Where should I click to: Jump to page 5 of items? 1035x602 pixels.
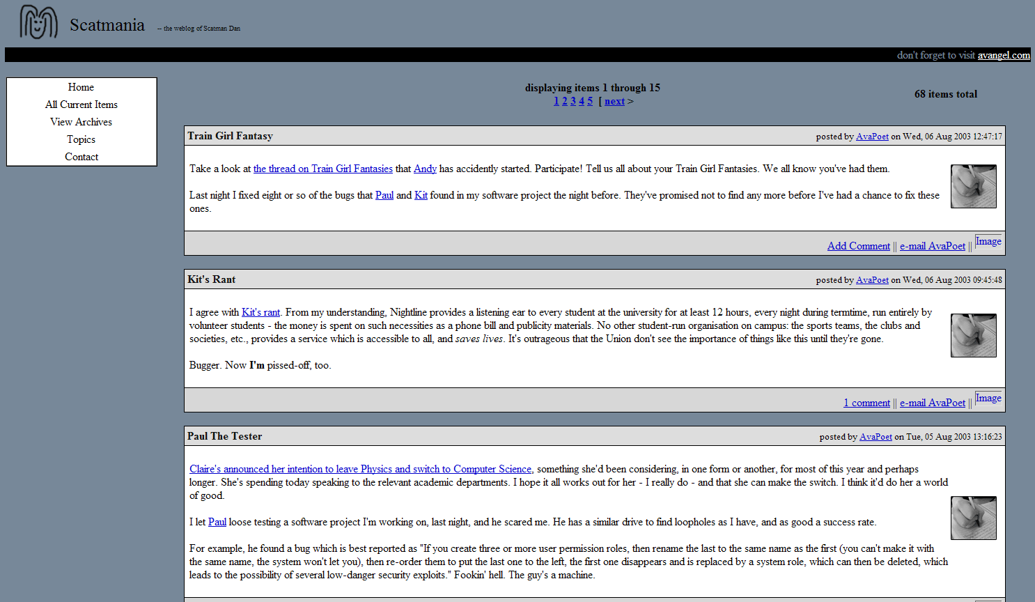590,101
